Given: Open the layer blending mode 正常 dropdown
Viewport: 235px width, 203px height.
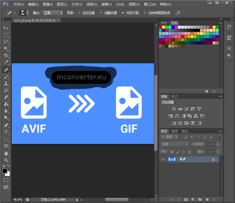Looking at the screenshot, I should pos(175,144).
